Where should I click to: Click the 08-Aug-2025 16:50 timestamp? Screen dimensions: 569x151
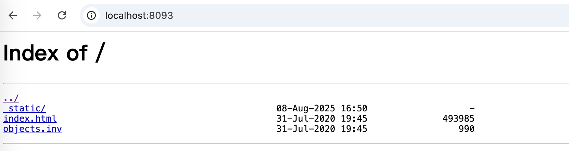coord(322,109)
